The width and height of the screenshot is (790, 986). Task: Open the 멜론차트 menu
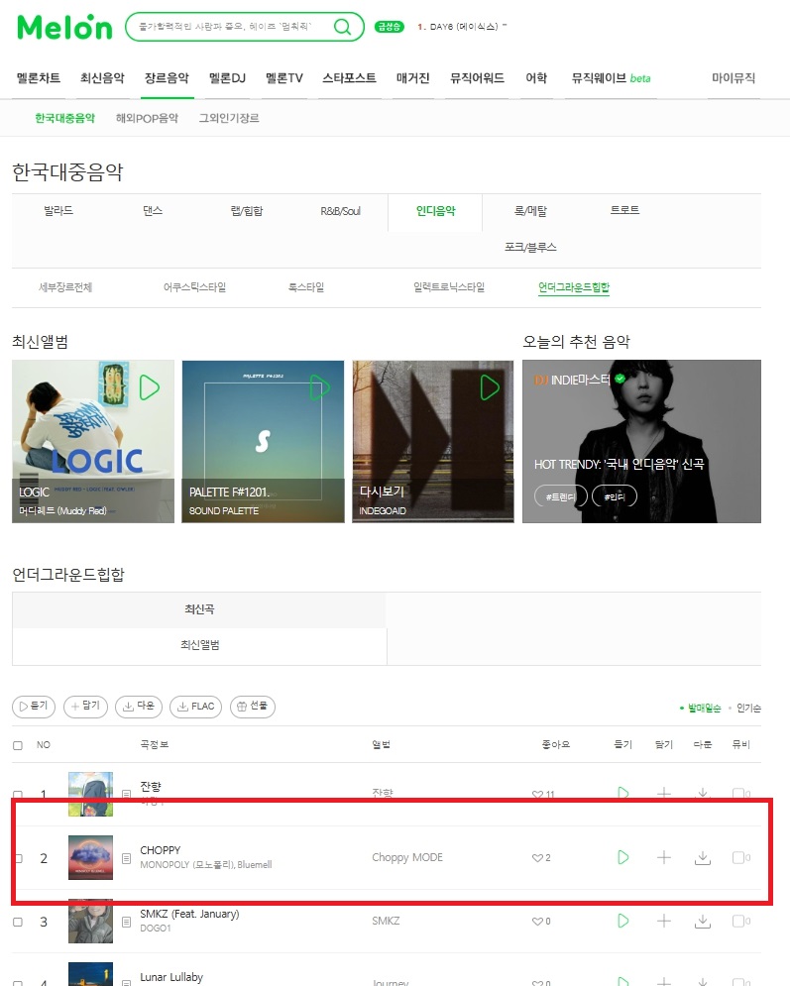click(x=39, y=78)
